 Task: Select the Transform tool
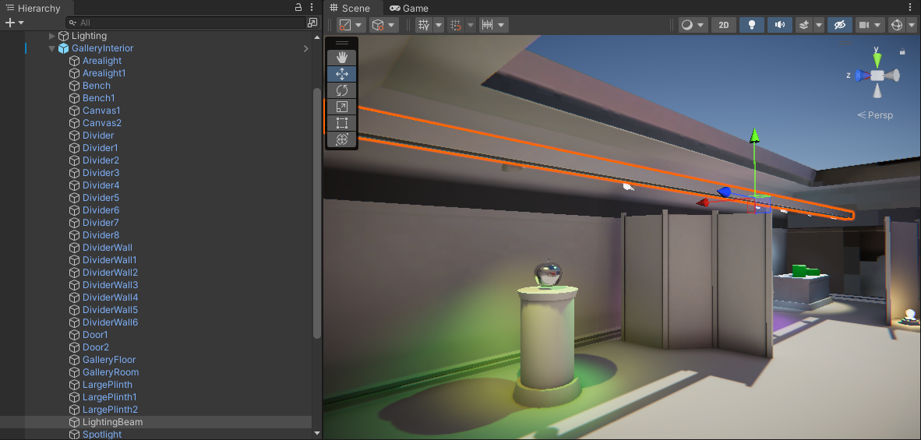tap(341, 139)
